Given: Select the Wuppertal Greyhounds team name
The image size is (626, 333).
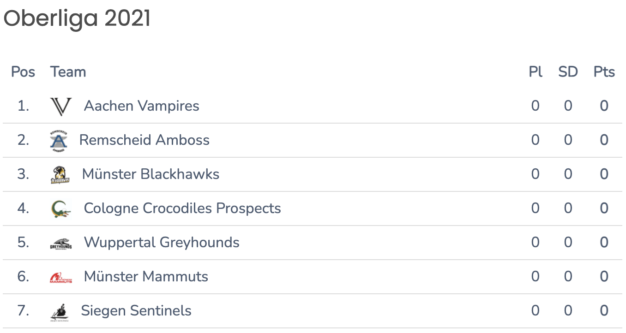Looking at the screenshot, I should [x=162, y=243].
